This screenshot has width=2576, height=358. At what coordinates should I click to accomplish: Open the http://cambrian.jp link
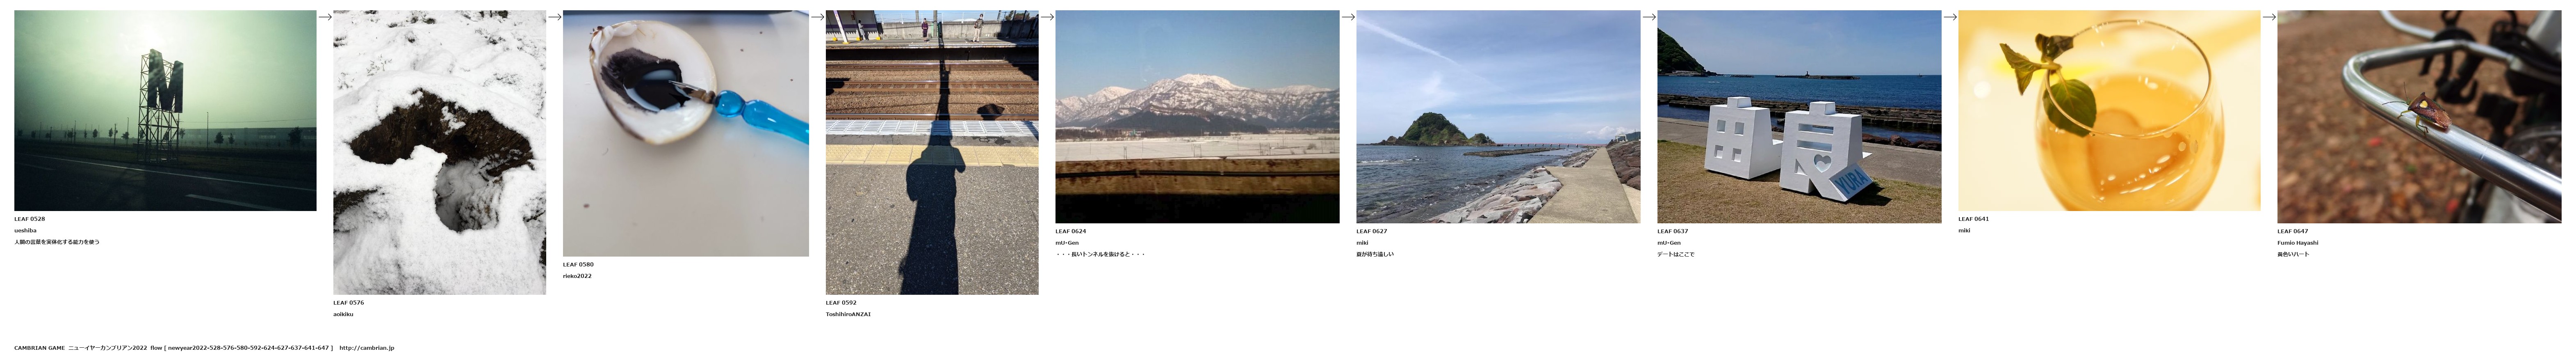click(367, 348)
